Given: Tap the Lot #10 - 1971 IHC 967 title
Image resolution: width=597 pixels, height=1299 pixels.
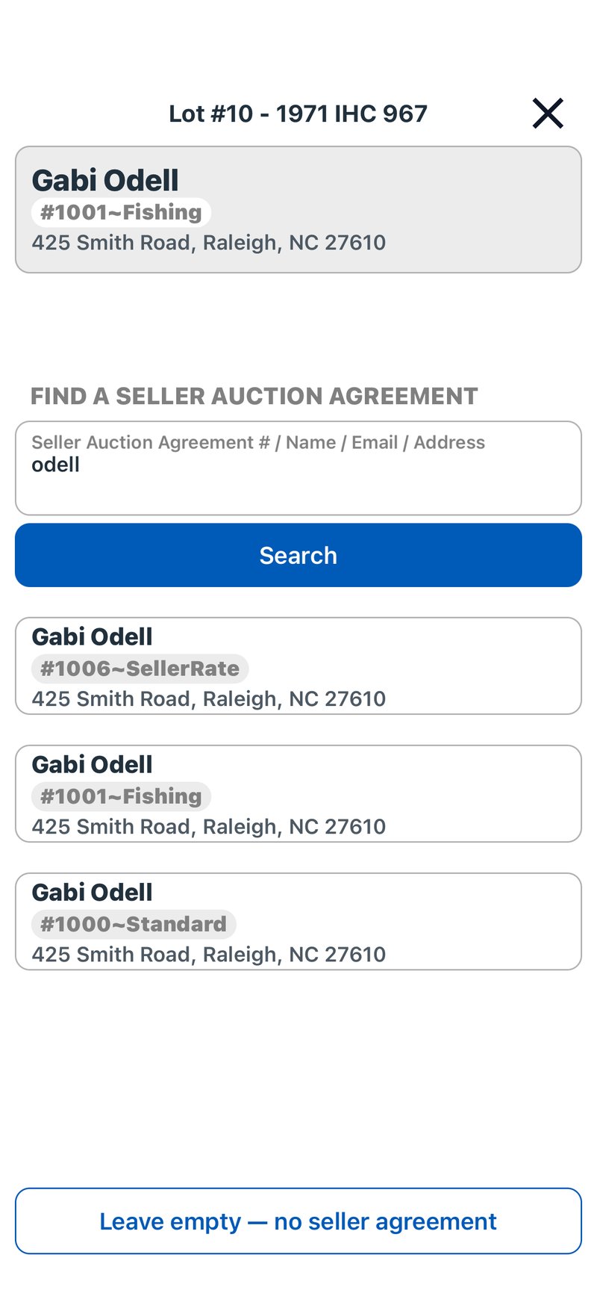Looking at the screenshot, I should click(298, 114).
